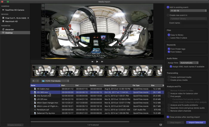Click the Import Selected button

(x=196, y=123)
